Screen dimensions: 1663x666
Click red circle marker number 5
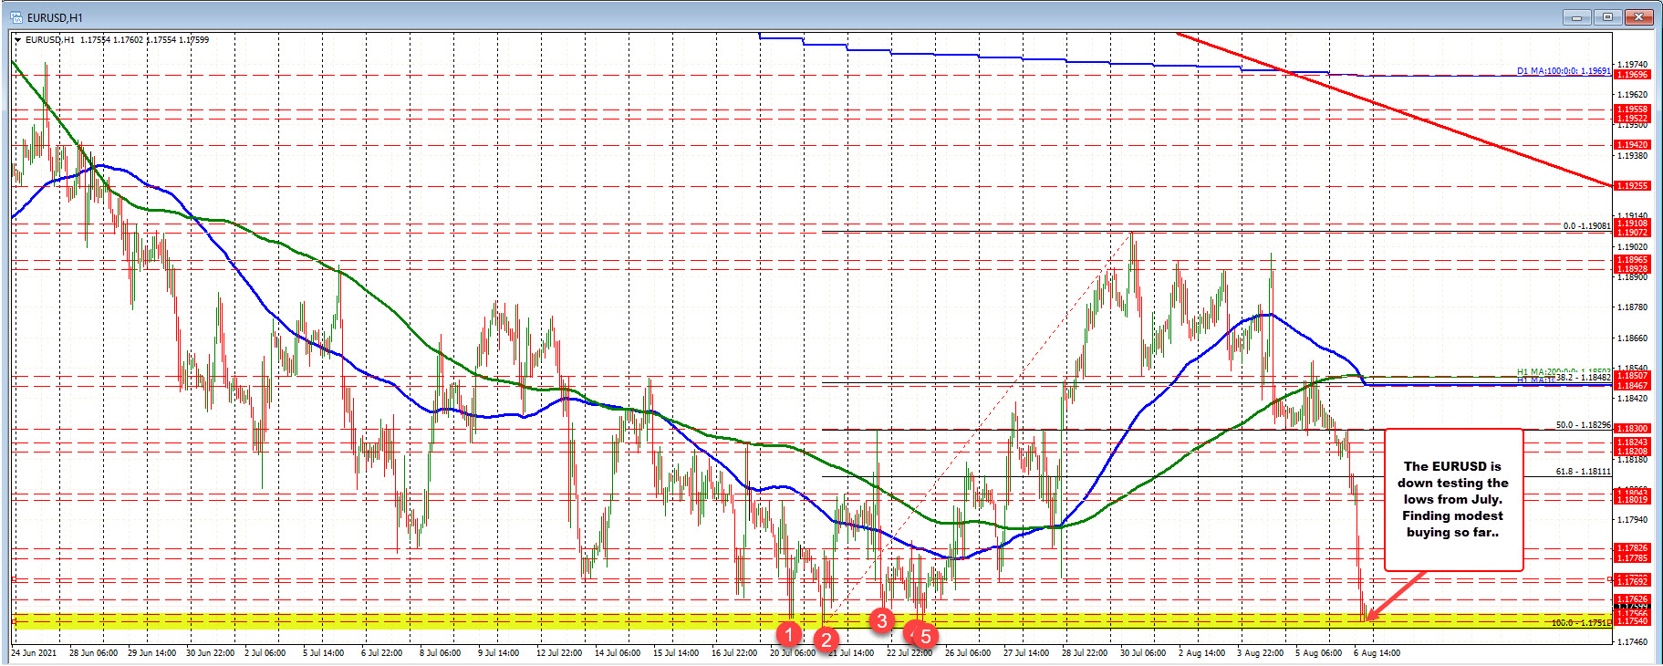925,636
